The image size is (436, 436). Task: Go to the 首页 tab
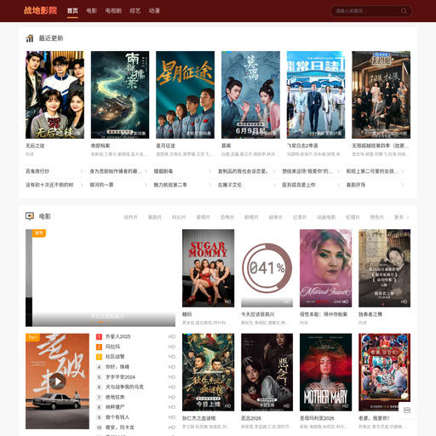[72, 11]
